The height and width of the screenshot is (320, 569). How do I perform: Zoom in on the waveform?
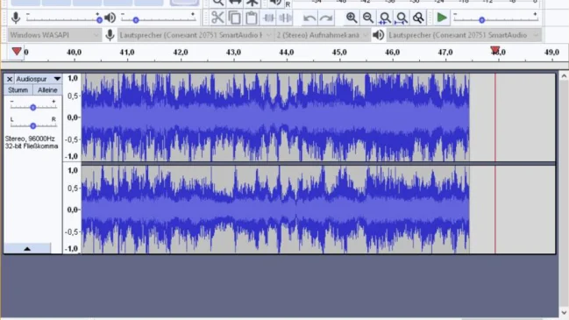tap(352, 18)
